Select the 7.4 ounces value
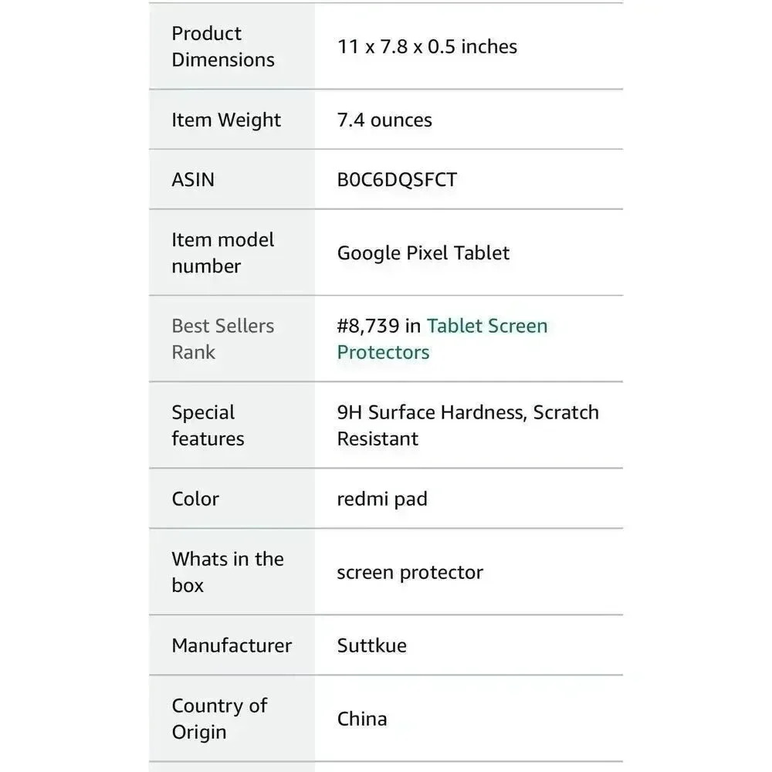 [384, 120]
